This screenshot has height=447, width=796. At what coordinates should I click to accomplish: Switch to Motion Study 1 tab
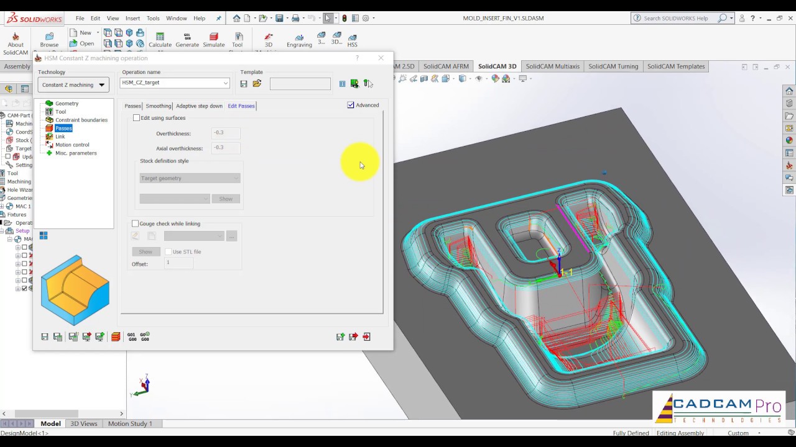click(x=130, y=423)
